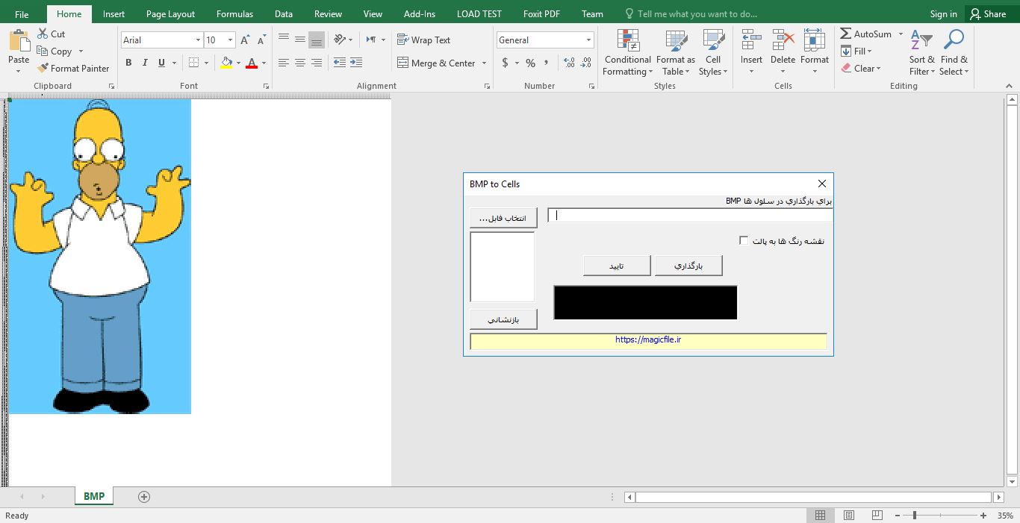Decrease decimal places shown
This screenshot has height=523, width=1020.
585,63
